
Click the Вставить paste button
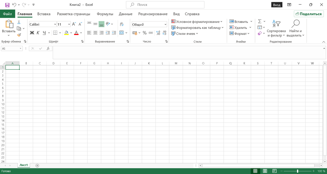click(9, 28)
